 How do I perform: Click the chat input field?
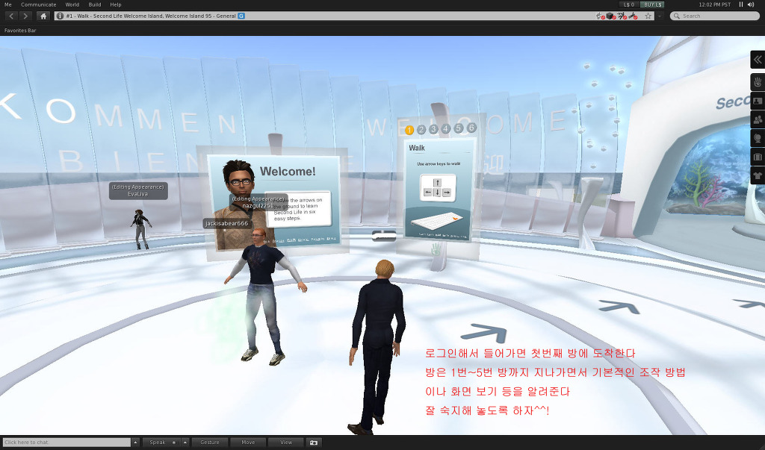tap(66, 443)
